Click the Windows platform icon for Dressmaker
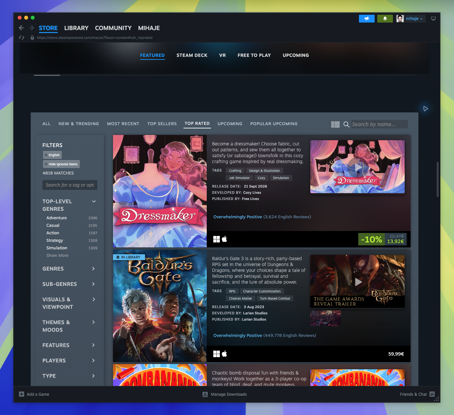The height and width of the screenshot is (415, 454). (x=217, y=239)
